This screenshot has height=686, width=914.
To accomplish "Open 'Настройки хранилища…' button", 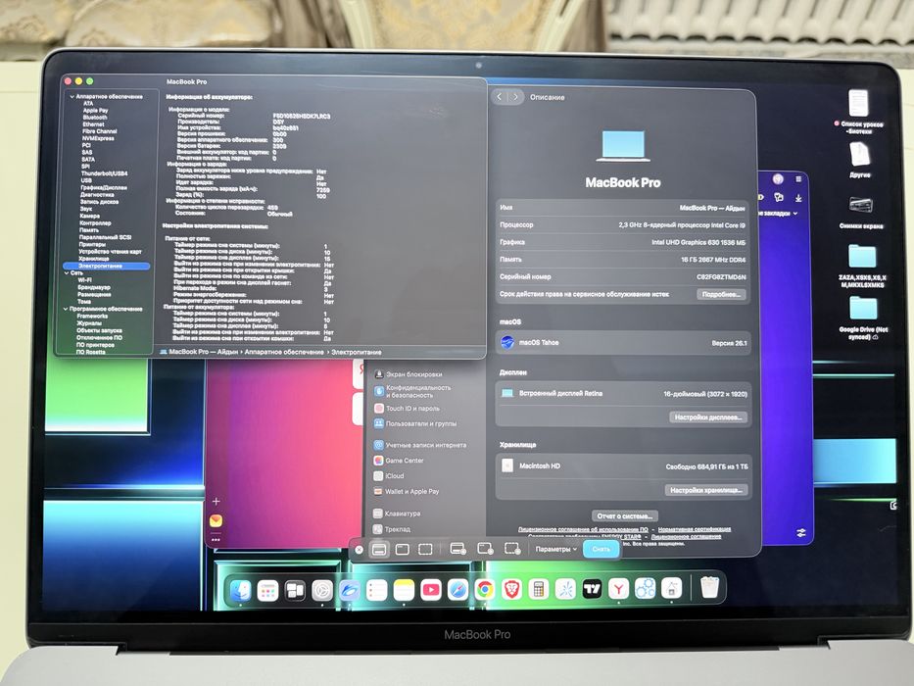I will [706, 491].
